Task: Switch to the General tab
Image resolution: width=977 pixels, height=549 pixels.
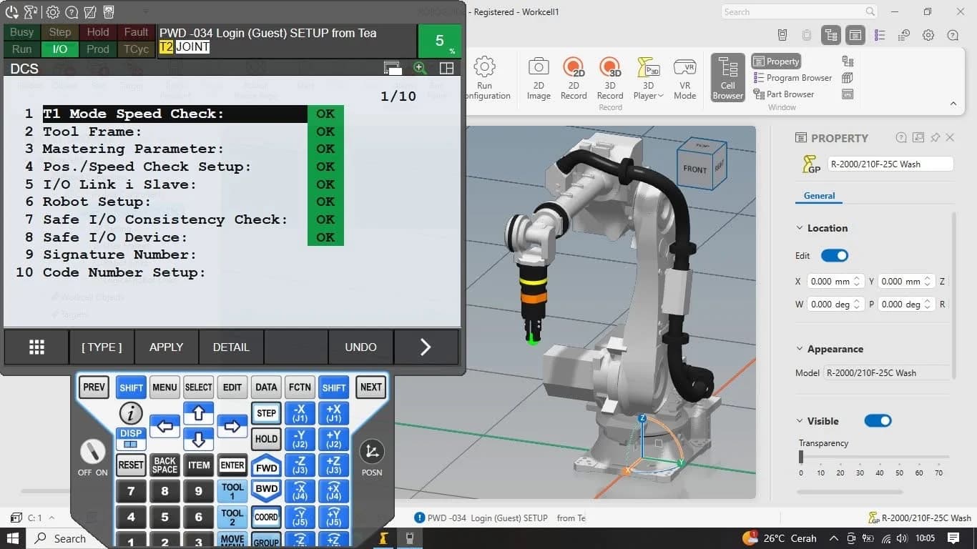Action: tap(819, 196)
